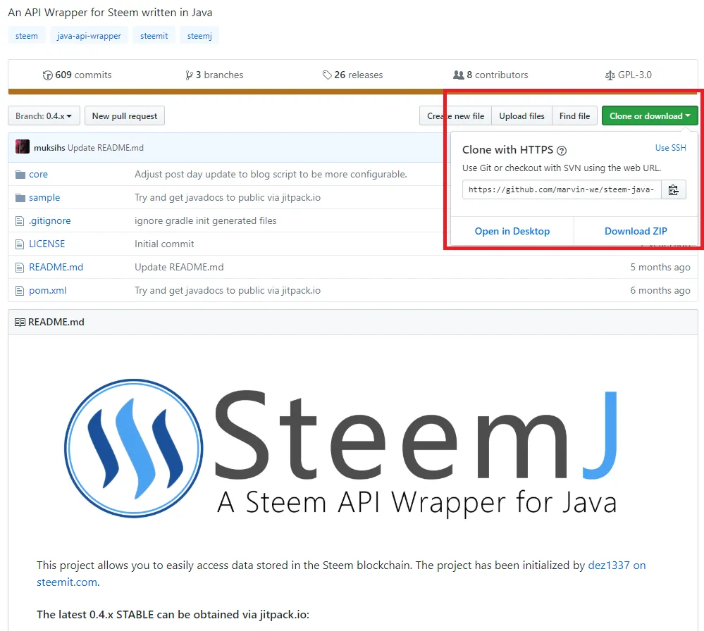Open the steemit topic tag
The width and height of the screenshot is (704, 631).
point(154,36)
